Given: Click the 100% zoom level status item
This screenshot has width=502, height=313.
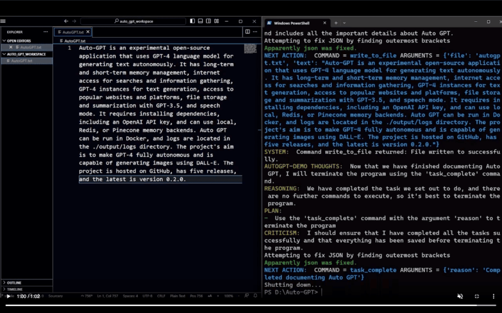Looking at the screenshot, I should pos(228,296).
